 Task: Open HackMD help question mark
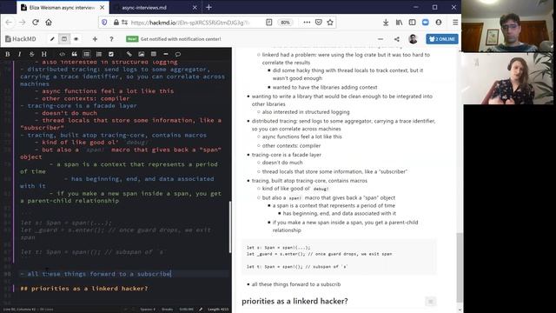[111, 39]
